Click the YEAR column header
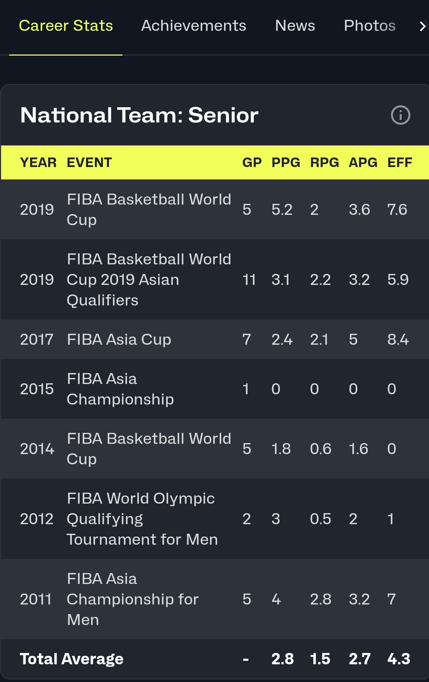The height and width of the screenshot is (682, 429). 38,162
